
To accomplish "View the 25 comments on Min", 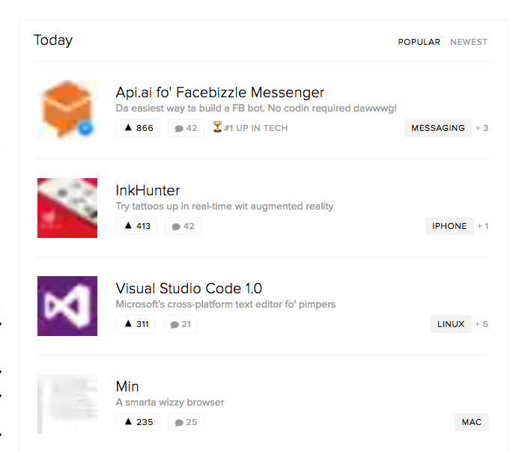I will point(186,422).
